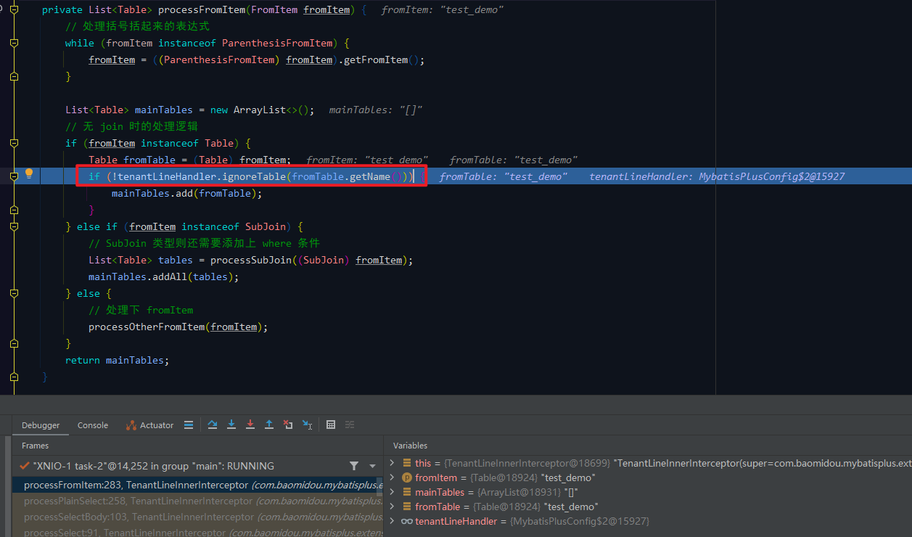This screenshot has width=912, height=537.
Task: Click mainTables.addAll(tables) code line
Action: (x=163, y=276)
